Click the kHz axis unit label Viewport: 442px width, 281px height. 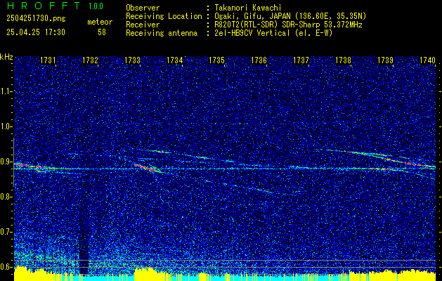[6, 57]
